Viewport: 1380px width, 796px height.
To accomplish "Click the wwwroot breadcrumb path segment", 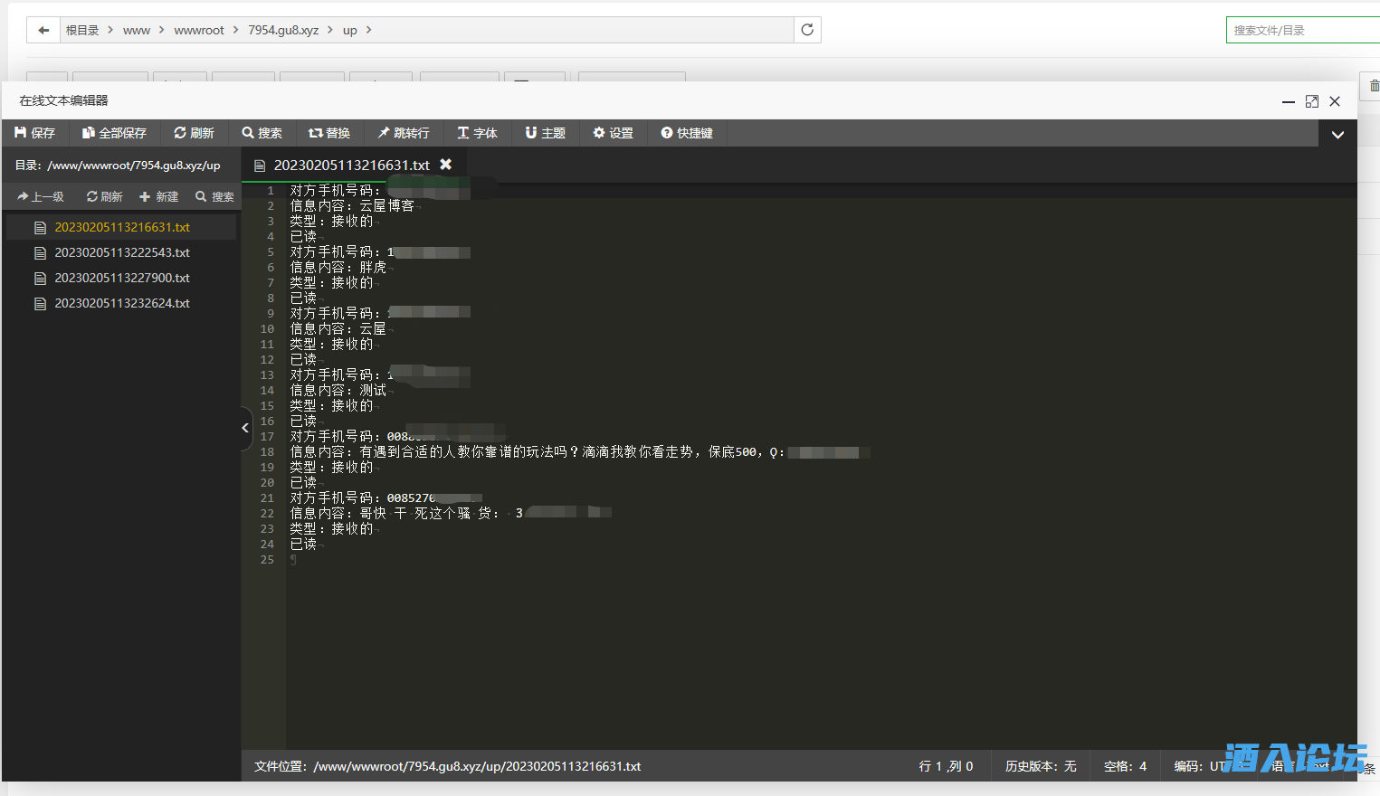I will 199,30.
